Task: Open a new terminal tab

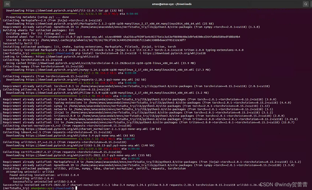Action: 7,4
